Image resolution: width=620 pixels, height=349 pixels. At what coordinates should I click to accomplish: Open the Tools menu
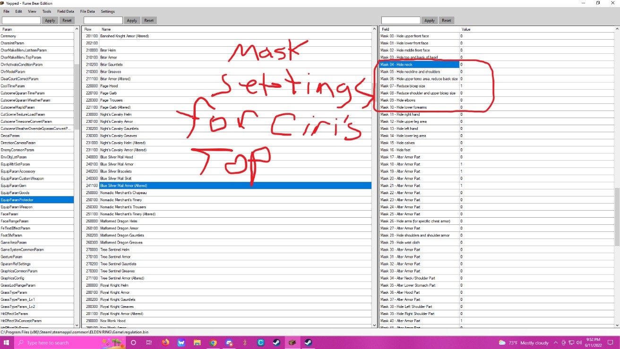[x=47, y=11]
